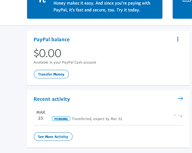This screenshot has height=153, width=192.
Task: Click the PENDING status badge
Action: point(61,119)
